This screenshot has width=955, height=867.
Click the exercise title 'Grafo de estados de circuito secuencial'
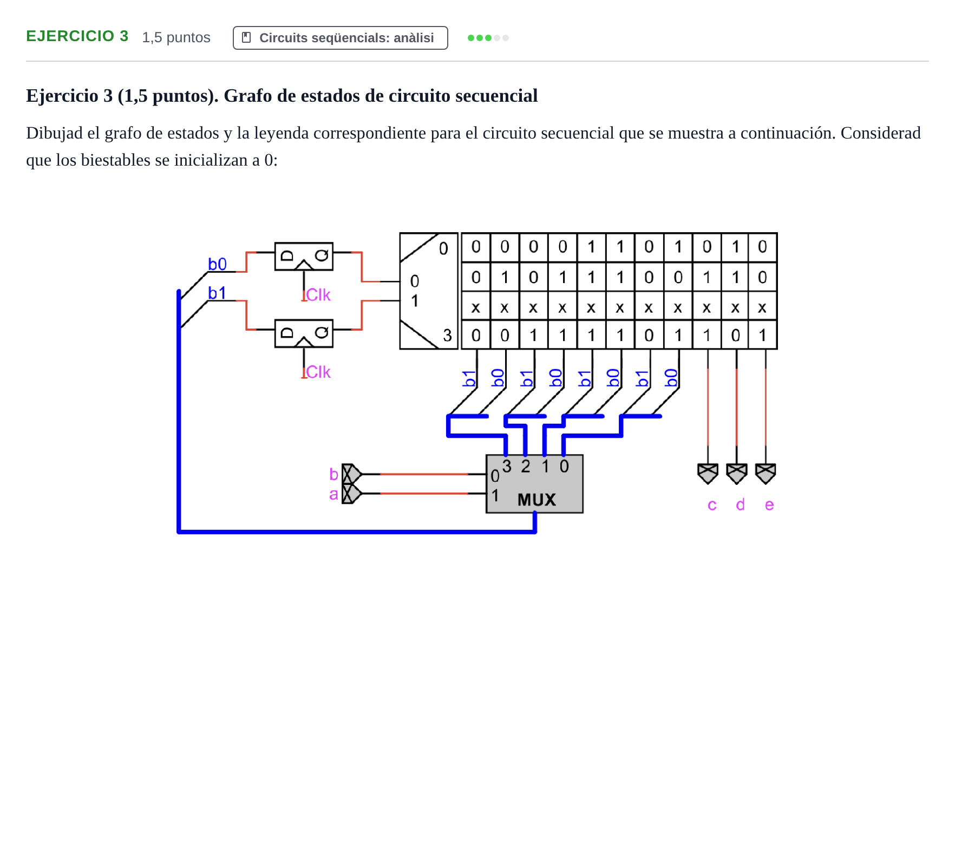381,96
